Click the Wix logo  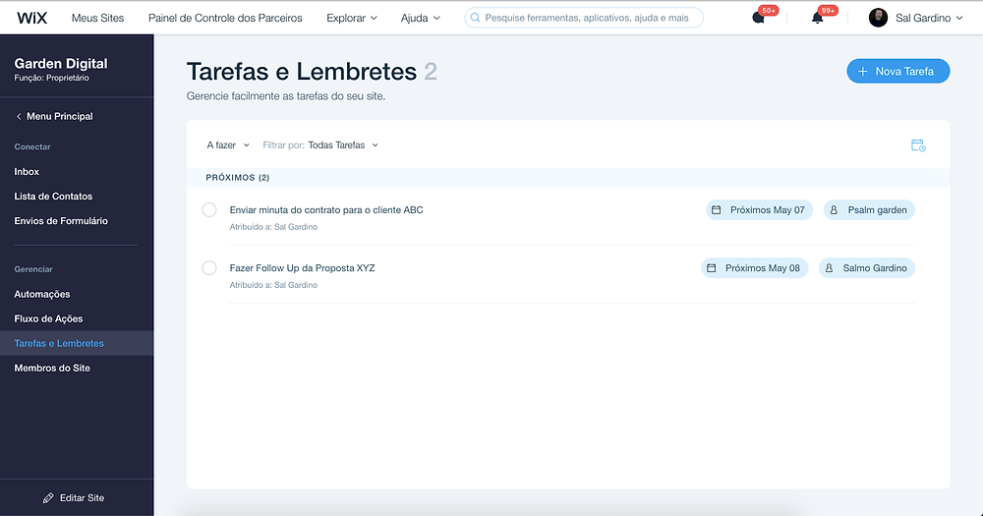[32, 18]
